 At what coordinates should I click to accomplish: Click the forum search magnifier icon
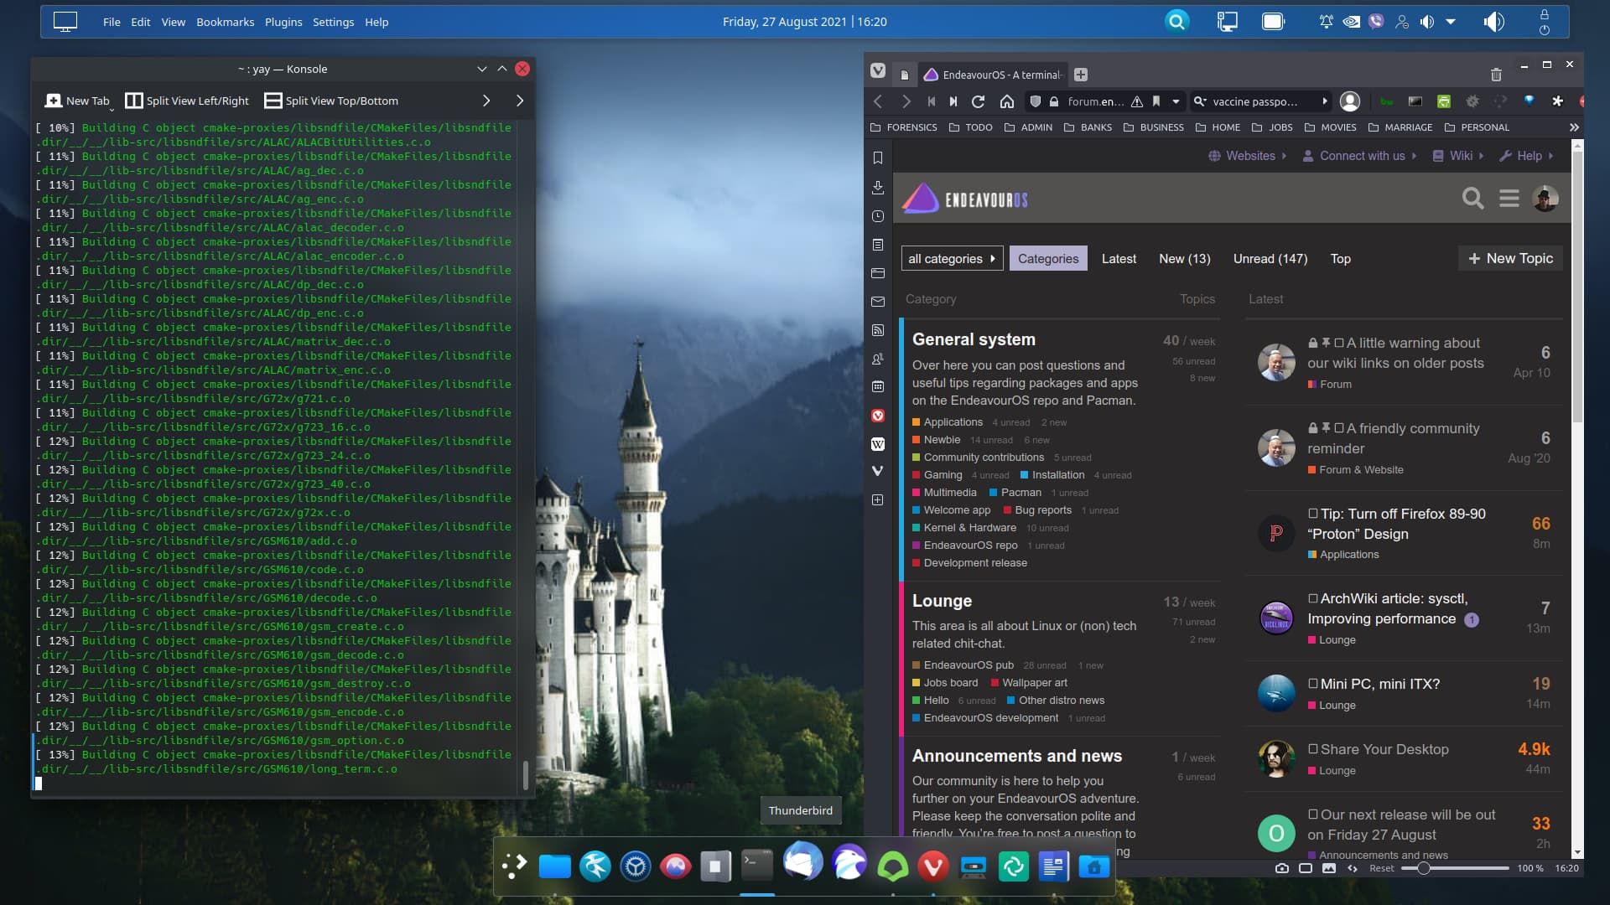coord(1472,199)
